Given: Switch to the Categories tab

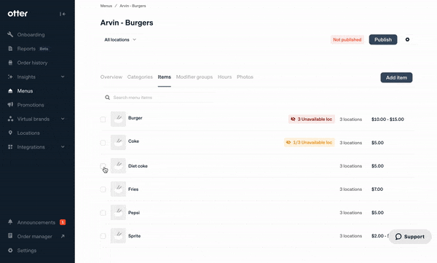Looking at the screenshot, I should (140, 77).
